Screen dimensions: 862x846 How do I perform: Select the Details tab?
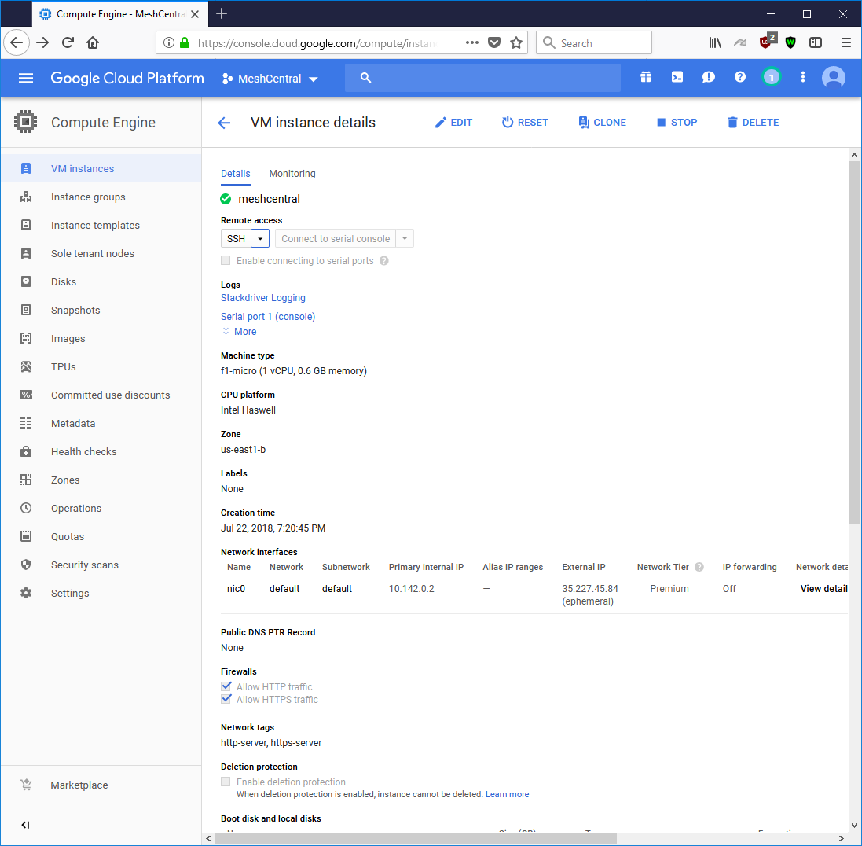tap(235, 174)
